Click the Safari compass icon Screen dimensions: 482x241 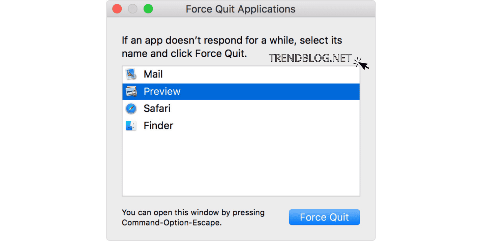[131, 109]
